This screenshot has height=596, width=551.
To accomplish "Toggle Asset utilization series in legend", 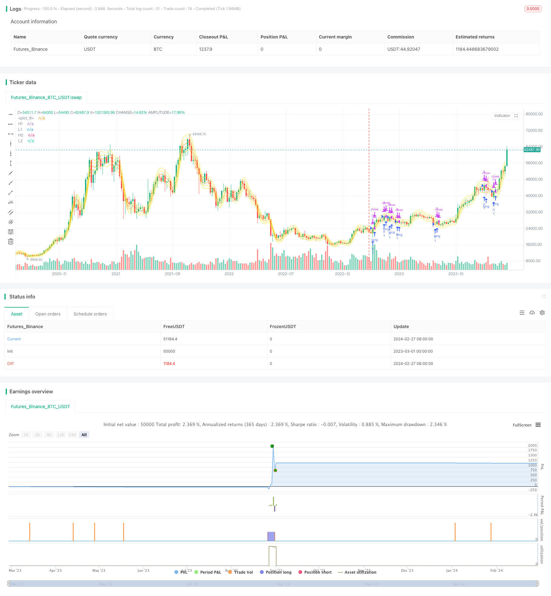I will tap(357, 572).
